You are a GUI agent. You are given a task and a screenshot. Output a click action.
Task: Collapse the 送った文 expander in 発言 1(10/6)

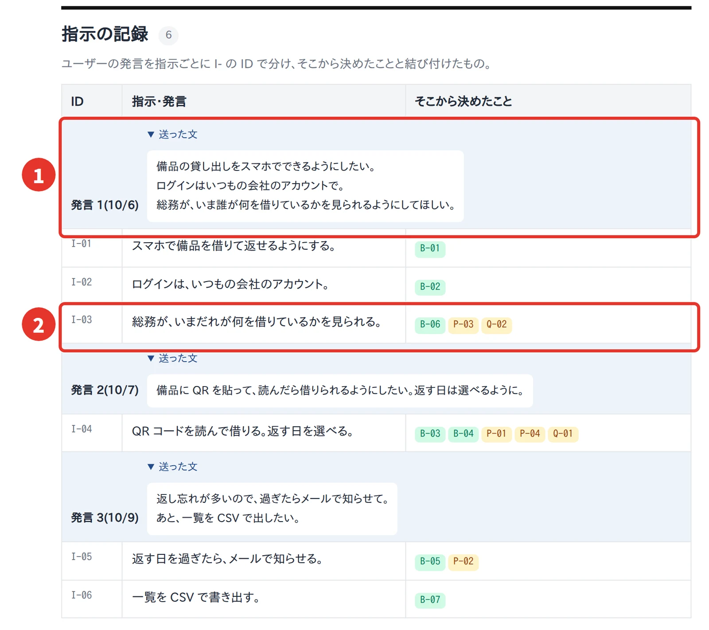click(172, 134)
